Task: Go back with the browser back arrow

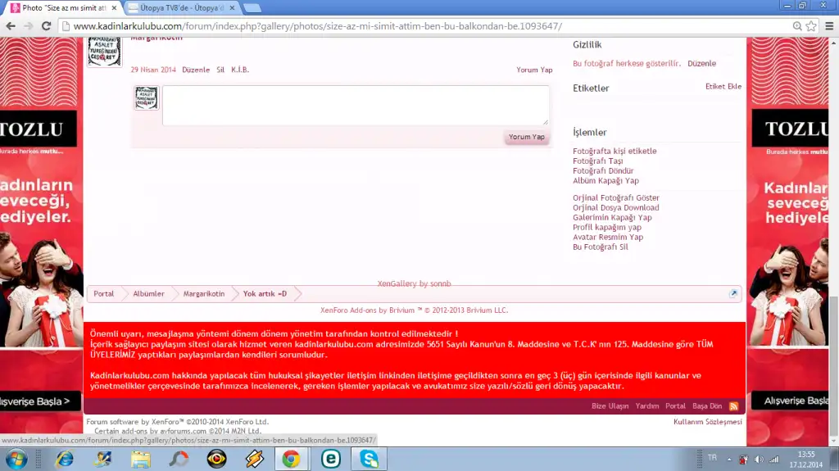Action: coord(11,25)
